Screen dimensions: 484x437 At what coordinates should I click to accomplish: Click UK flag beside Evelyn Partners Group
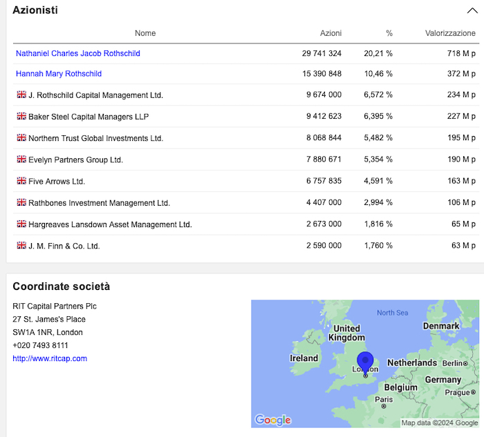click(21, 159)
